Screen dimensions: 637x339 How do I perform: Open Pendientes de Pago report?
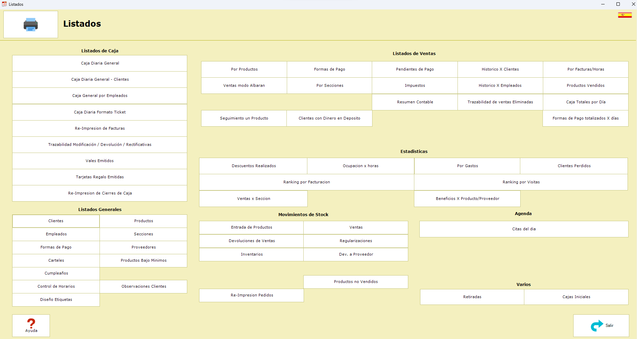(x=415, y=69)
